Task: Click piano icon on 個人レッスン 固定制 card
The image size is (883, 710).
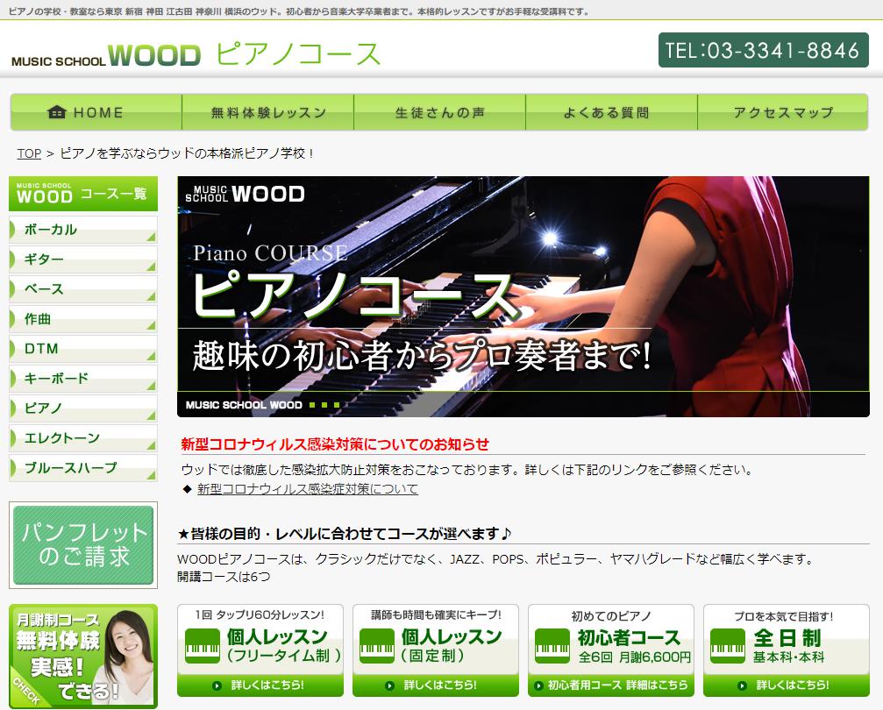Action: pyautogui.click(x=377, y=647)
